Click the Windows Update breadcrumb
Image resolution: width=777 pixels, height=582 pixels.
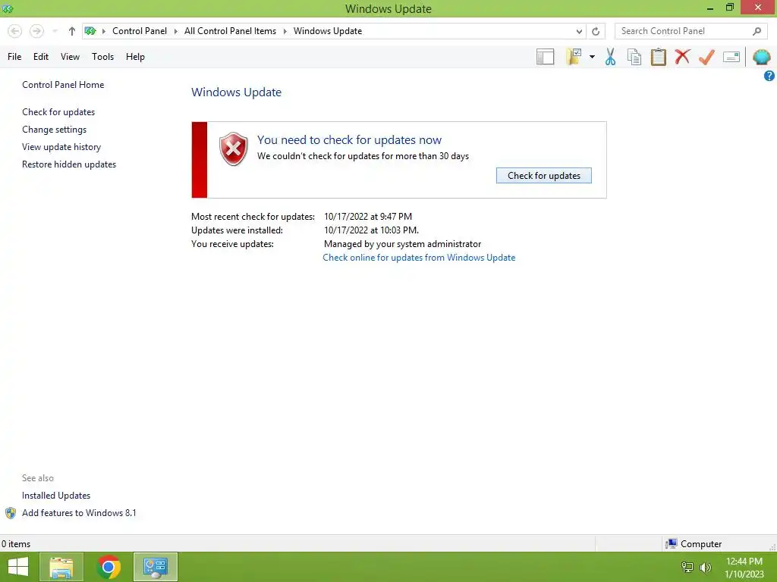(328, 31)
